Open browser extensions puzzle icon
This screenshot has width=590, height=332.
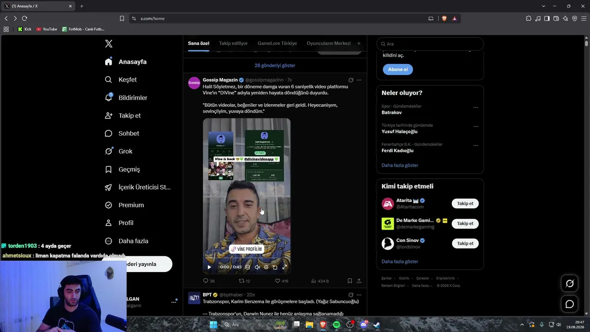(529, 18)
